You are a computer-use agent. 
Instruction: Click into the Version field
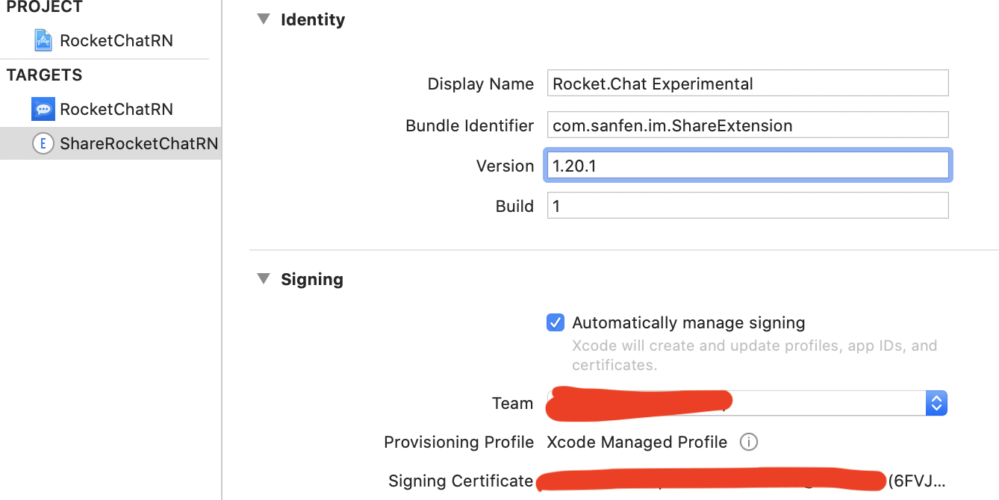click(x=747, y=166)
